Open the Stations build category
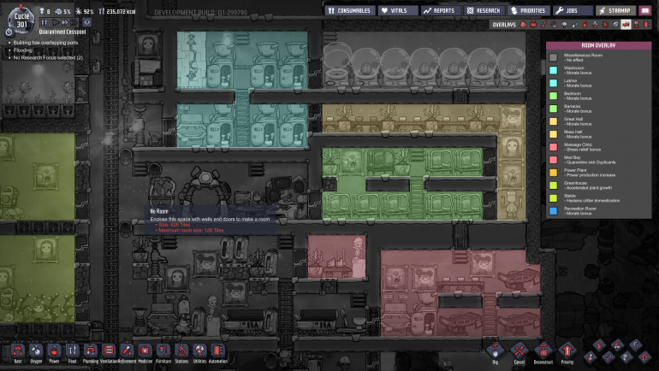Image resolution: width=659 pixels, height=371 pixels. tap(181, 350)
